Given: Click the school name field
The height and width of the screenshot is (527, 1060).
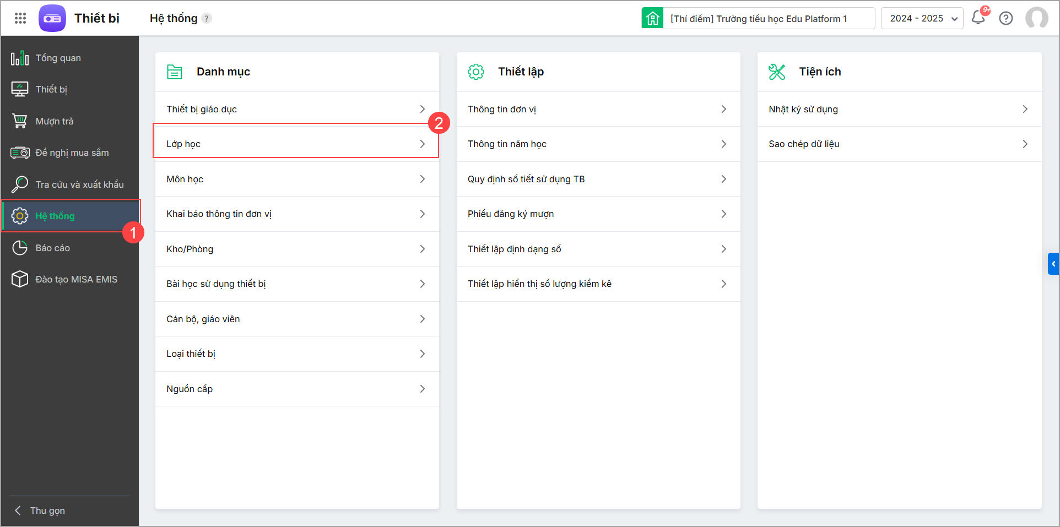Looking at the screenshot, I should [x=769, y=18].
